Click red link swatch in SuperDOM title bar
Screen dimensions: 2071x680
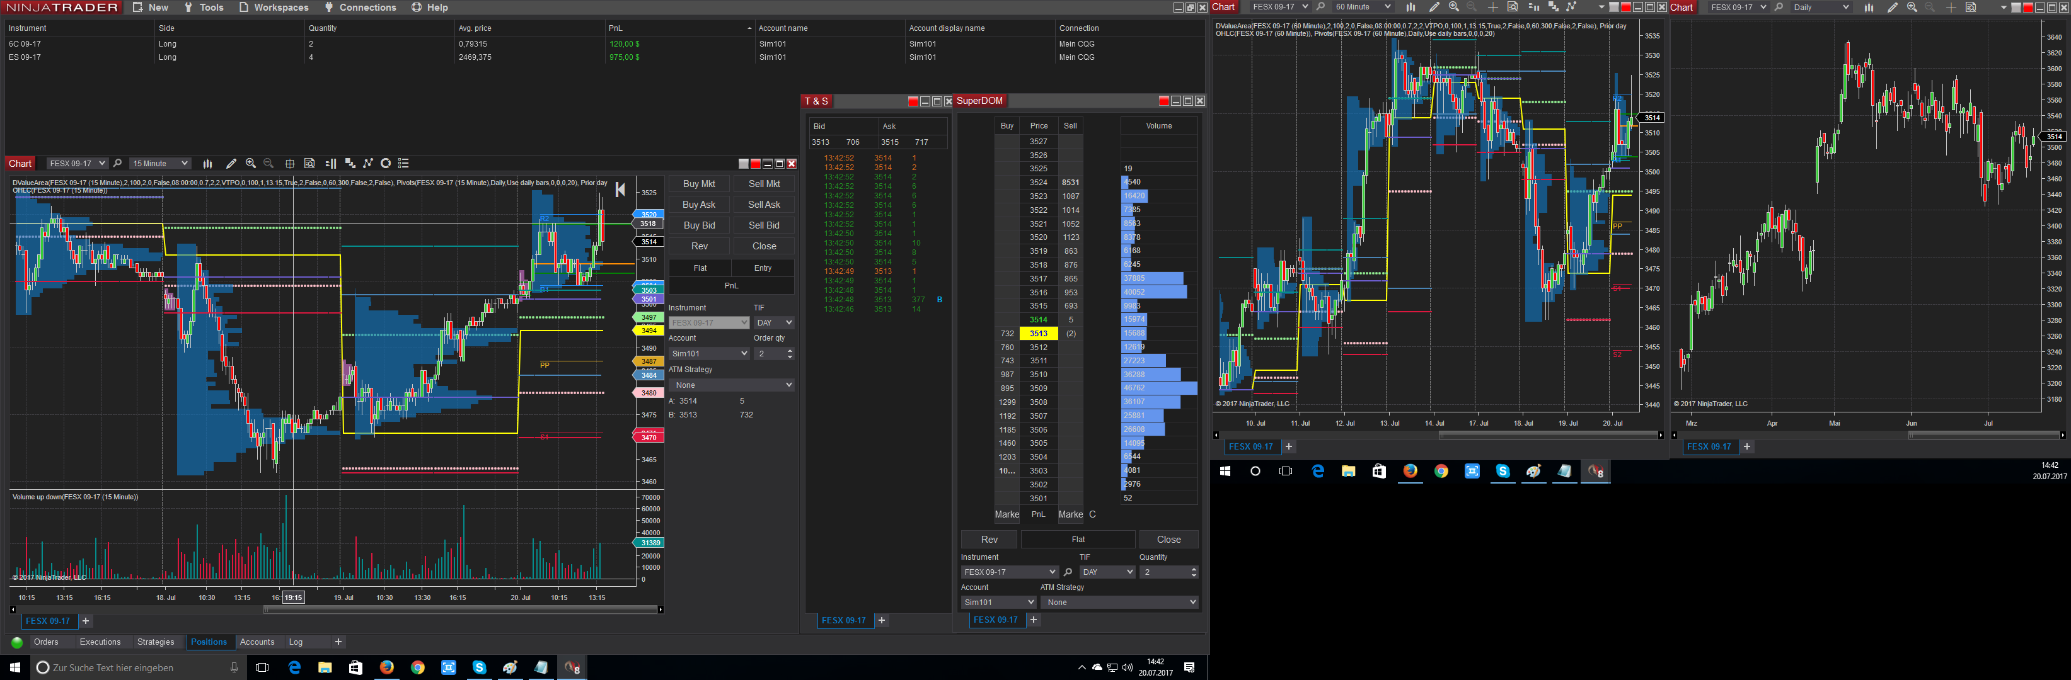pyautogui.click(x=1163, y=101)
